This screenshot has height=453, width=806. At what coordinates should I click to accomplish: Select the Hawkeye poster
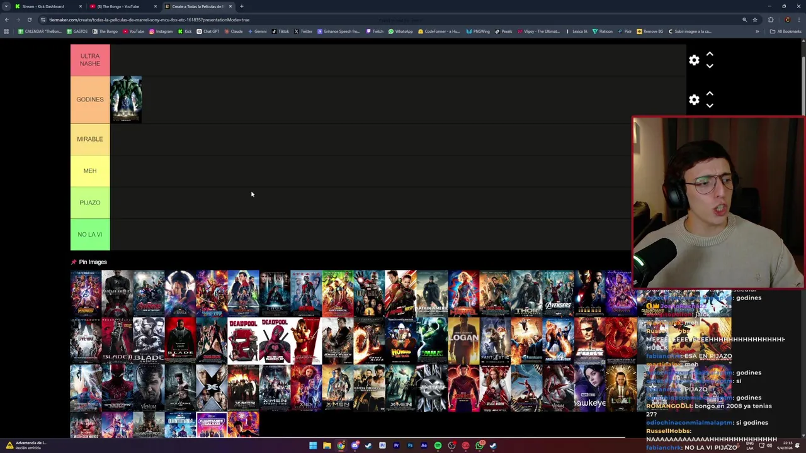589,388
